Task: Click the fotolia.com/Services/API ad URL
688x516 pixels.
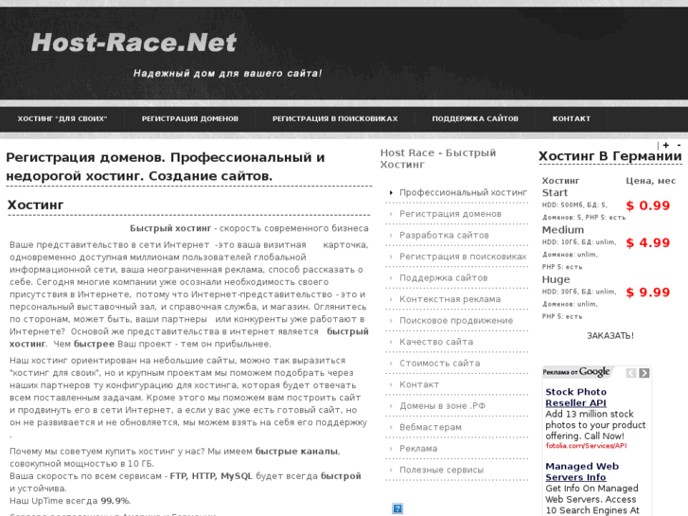Action: click(586, 446)
